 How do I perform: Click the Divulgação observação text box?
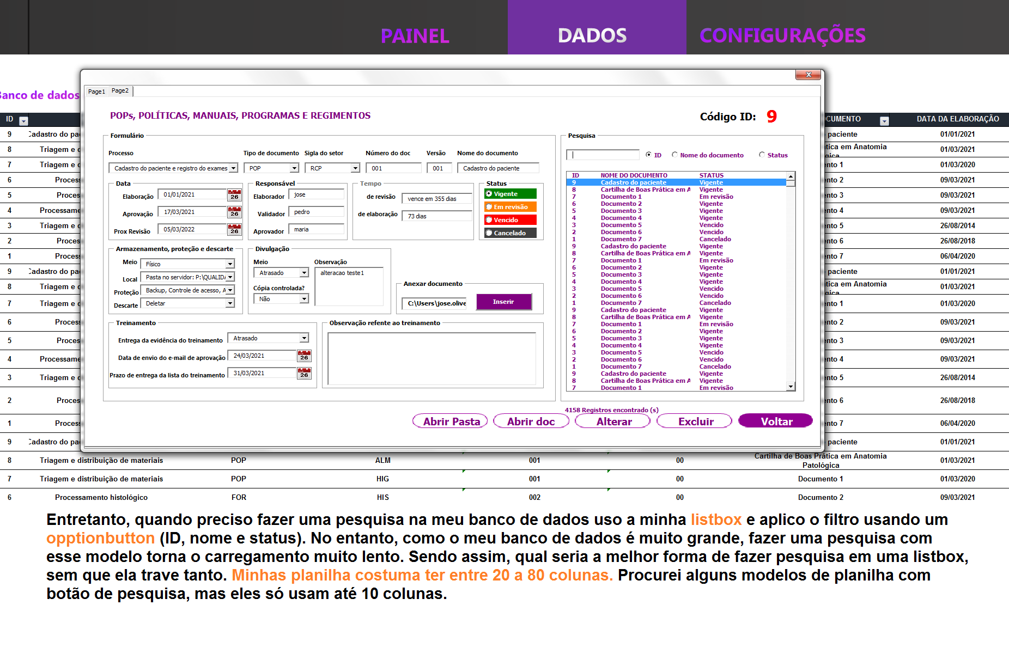(x=349, y=286)
